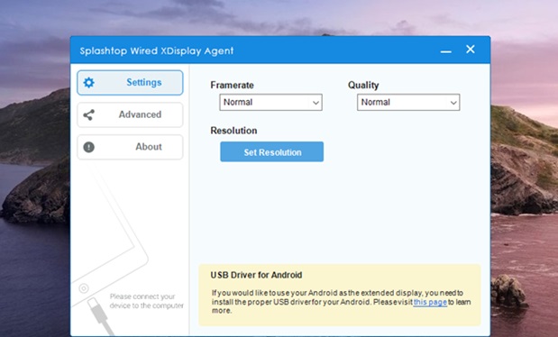The image size is (558, 337).
Task: Click the Resolution section label
Action: click(x=233, y=131)
